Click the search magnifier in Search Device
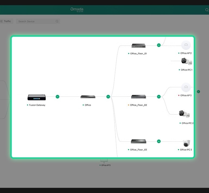209x193 pixels. click(x=57, y=21)
